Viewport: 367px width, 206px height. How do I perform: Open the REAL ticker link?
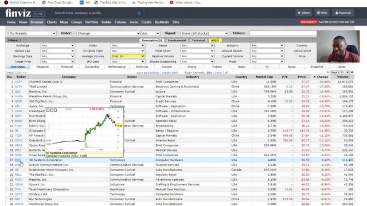pos(18,175)
